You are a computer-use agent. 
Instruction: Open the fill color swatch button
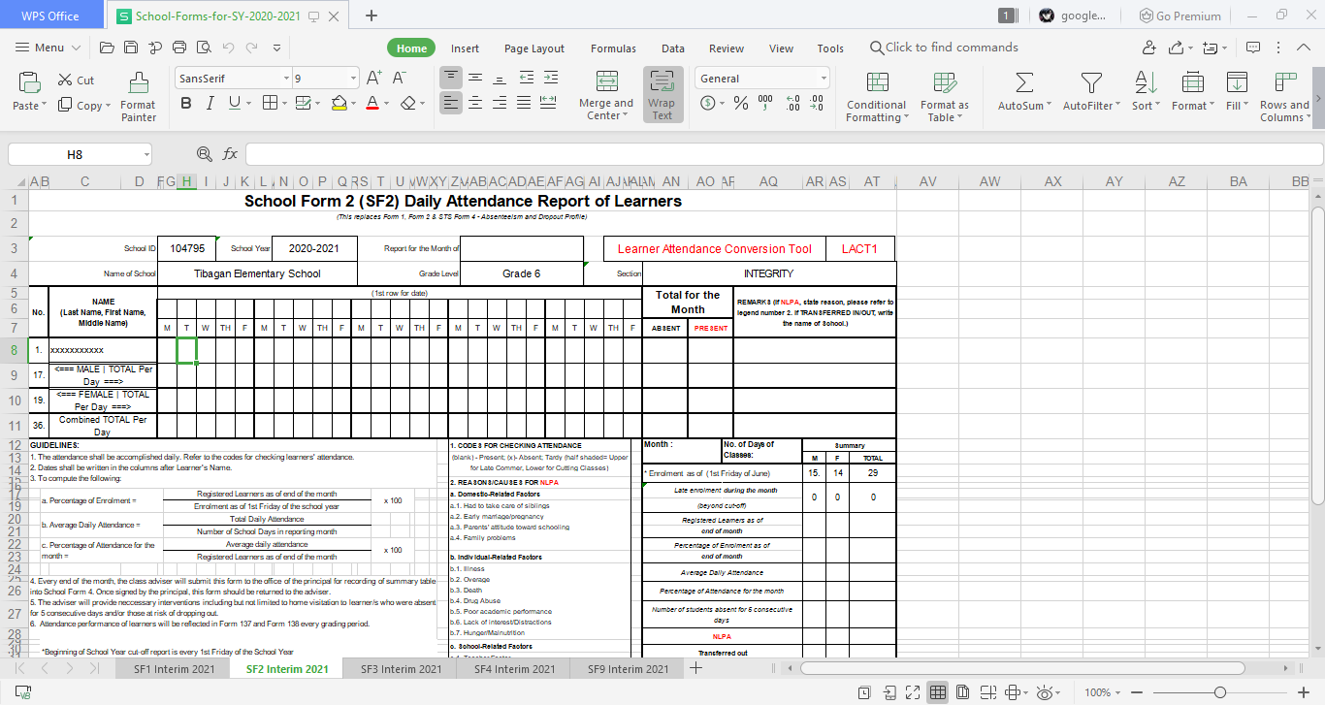pos(339,103)
